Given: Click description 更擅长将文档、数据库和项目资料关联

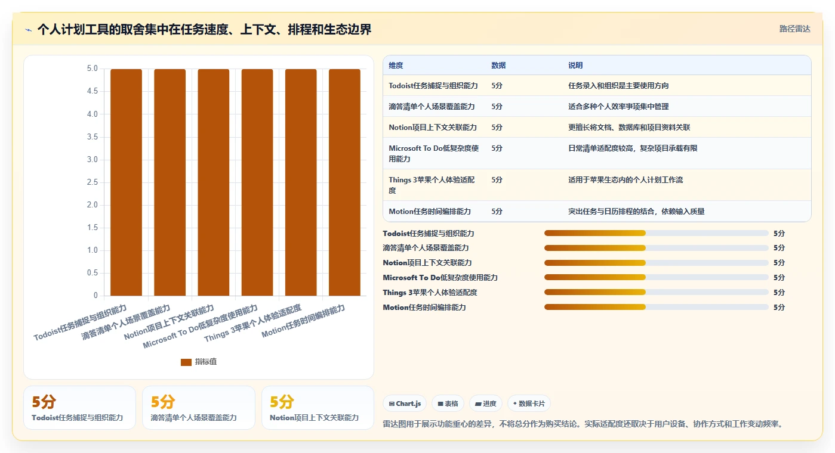Looking at the screenshot, I should [x=629, y=128].
